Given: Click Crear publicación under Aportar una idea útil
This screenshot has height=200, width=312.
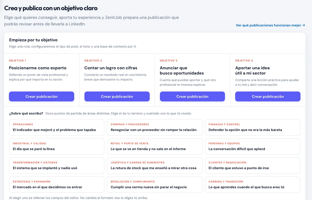Looking at the screenshot, I should [x=268, y=96].
